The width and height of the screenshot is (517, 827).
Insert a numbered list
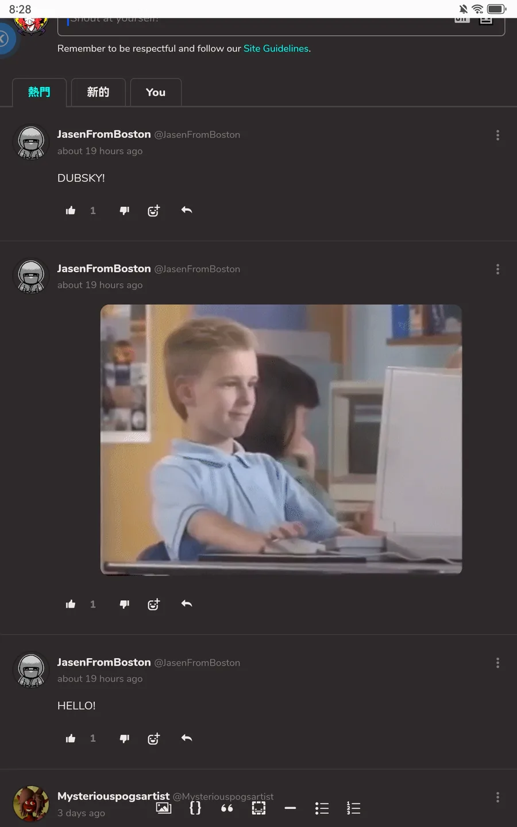353,808
